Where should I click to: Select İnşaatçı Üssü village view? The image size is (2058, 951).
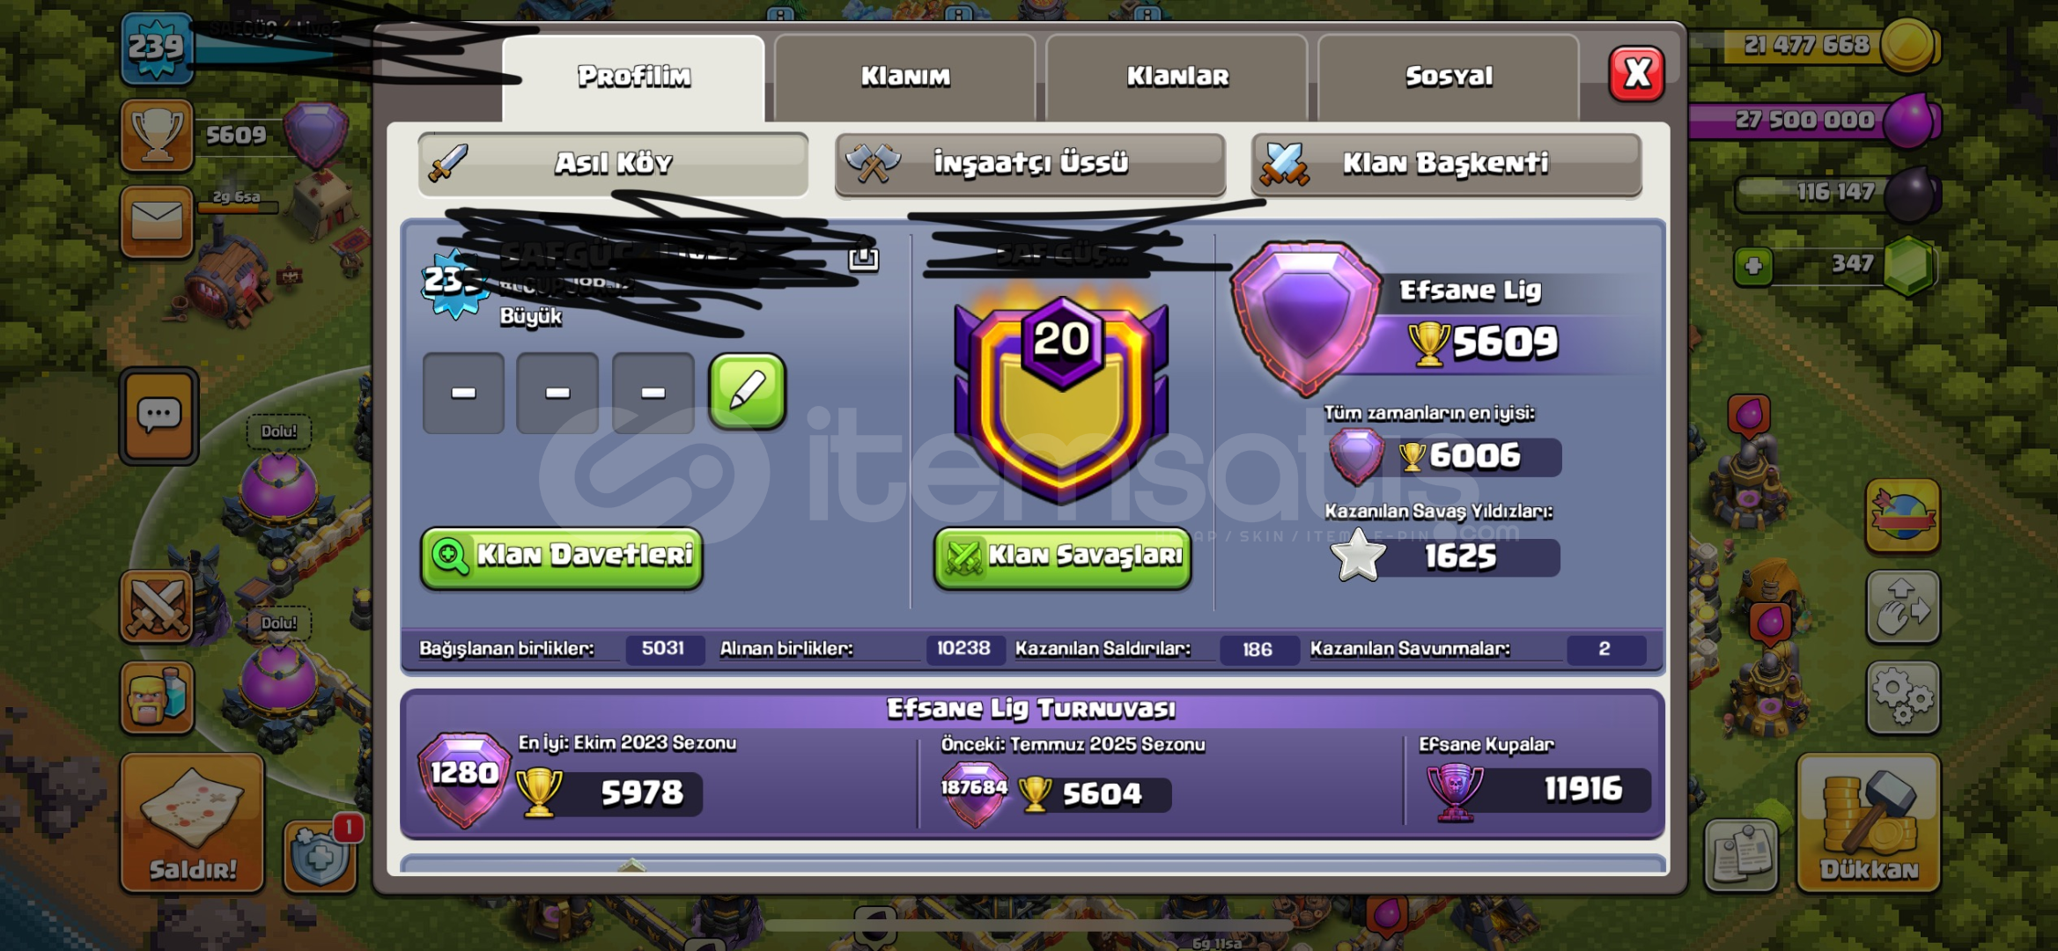point(1030,164)
